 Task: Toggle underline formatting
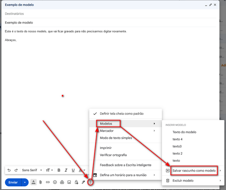click(x=73, y=170)
